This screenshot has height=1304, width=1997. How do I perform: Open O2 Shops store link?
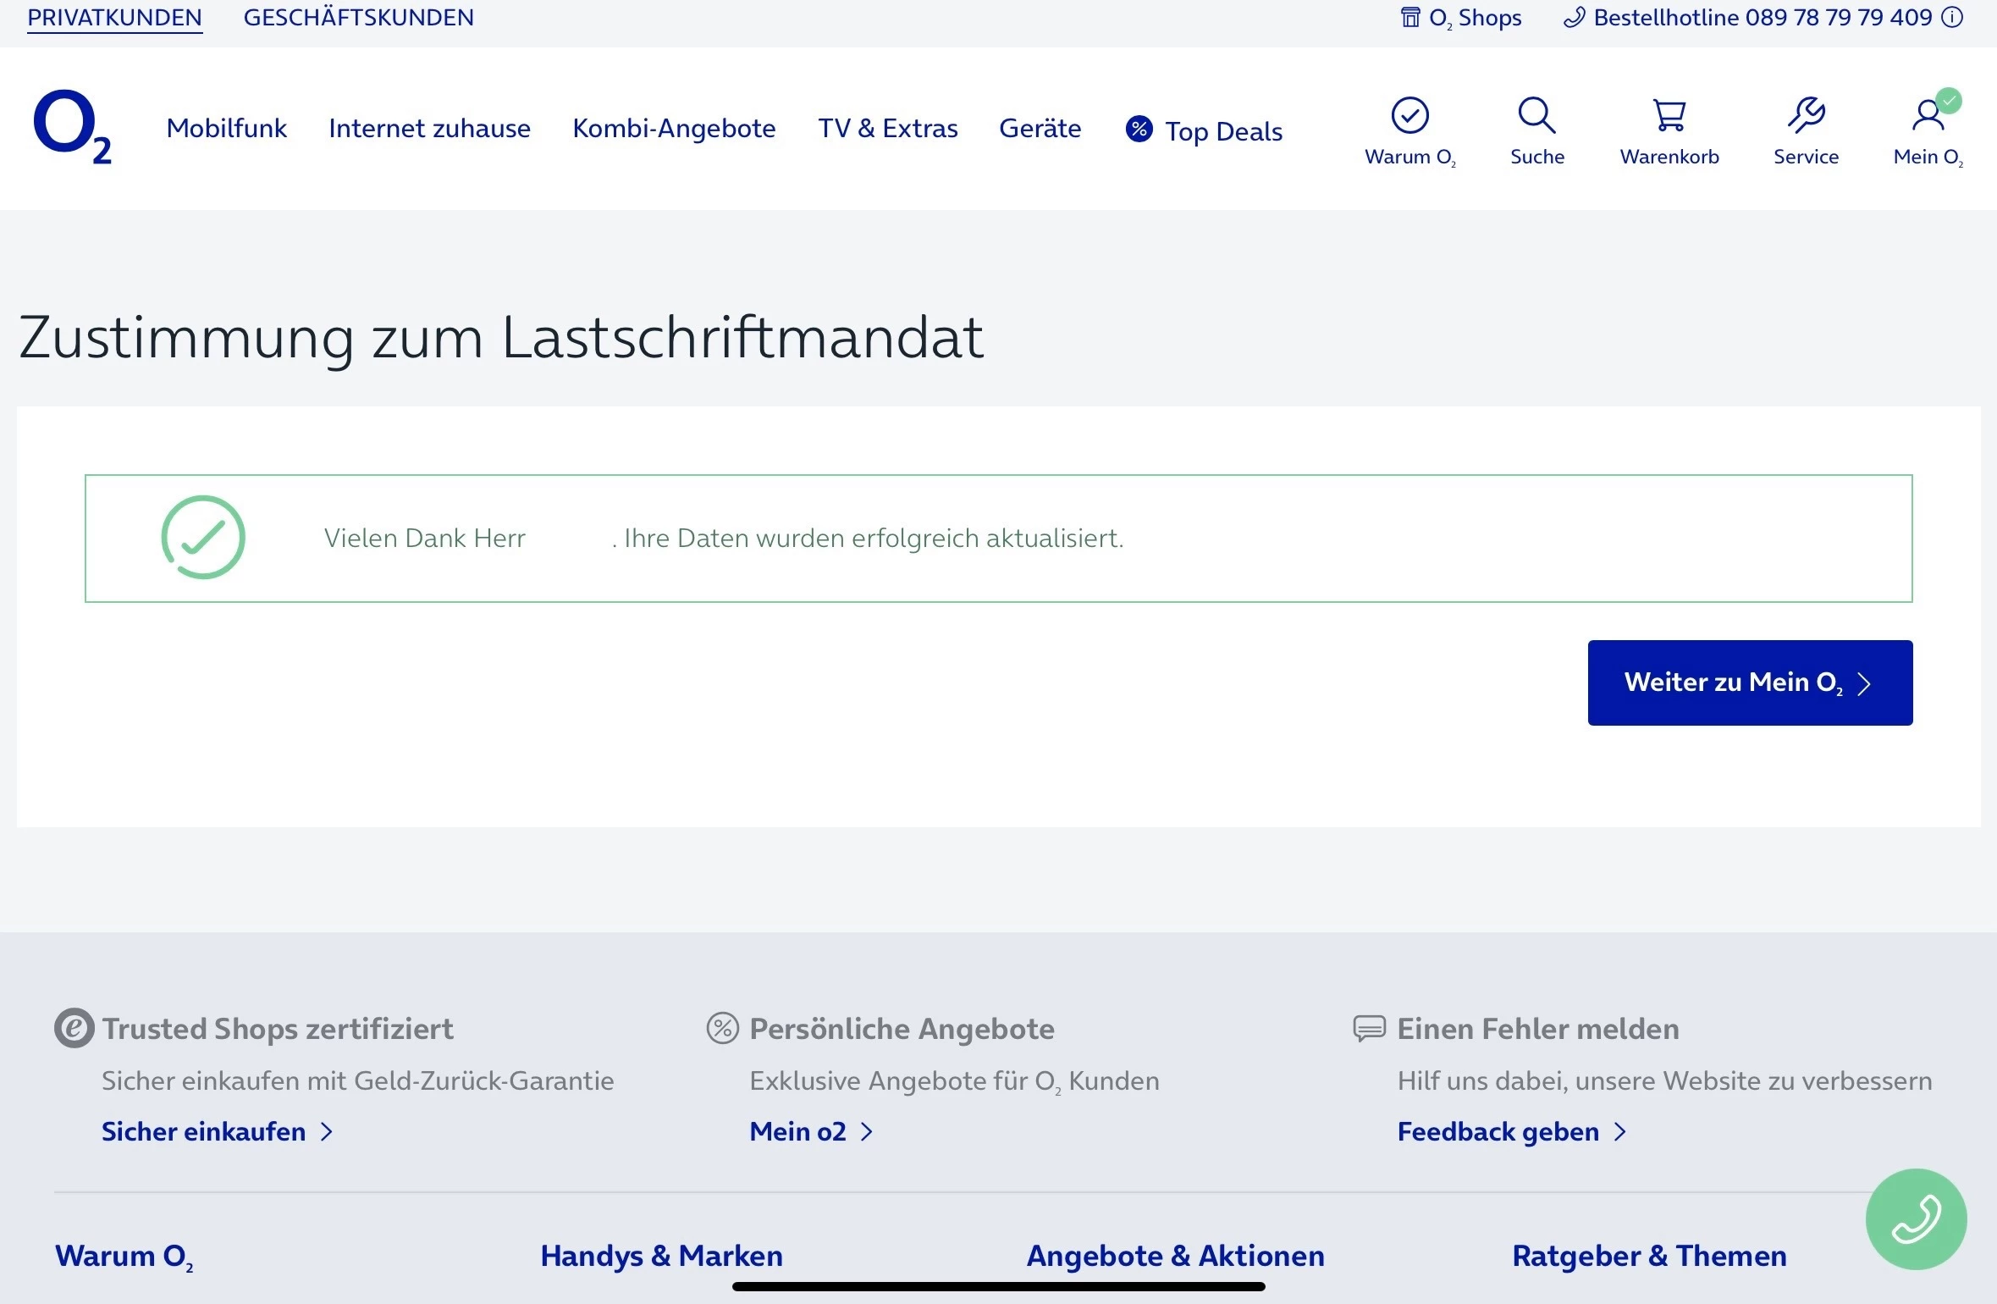tap(1461, 18)
